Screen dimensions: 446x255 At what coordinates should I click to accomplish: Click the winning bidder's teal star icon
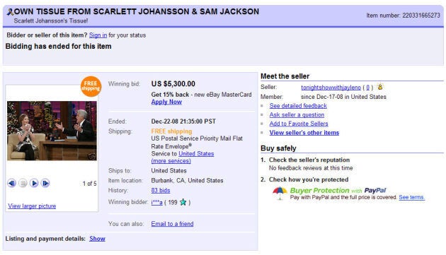(x=183, y=202)
